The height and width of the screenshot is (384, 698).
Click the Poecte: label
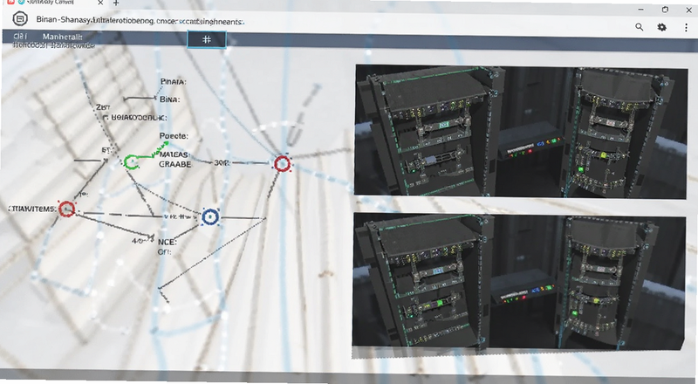pyautogui.click(x=174, y=136)
